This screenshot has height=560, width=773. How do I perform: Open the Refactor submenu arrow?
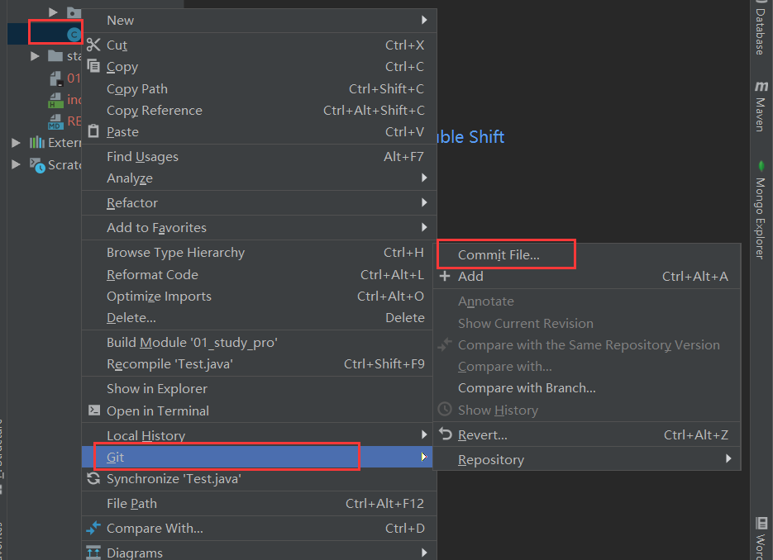point(424,202)
